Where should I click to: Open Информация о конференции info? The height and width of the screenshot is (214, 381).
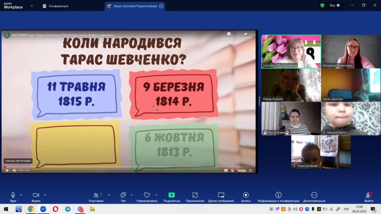278,195
